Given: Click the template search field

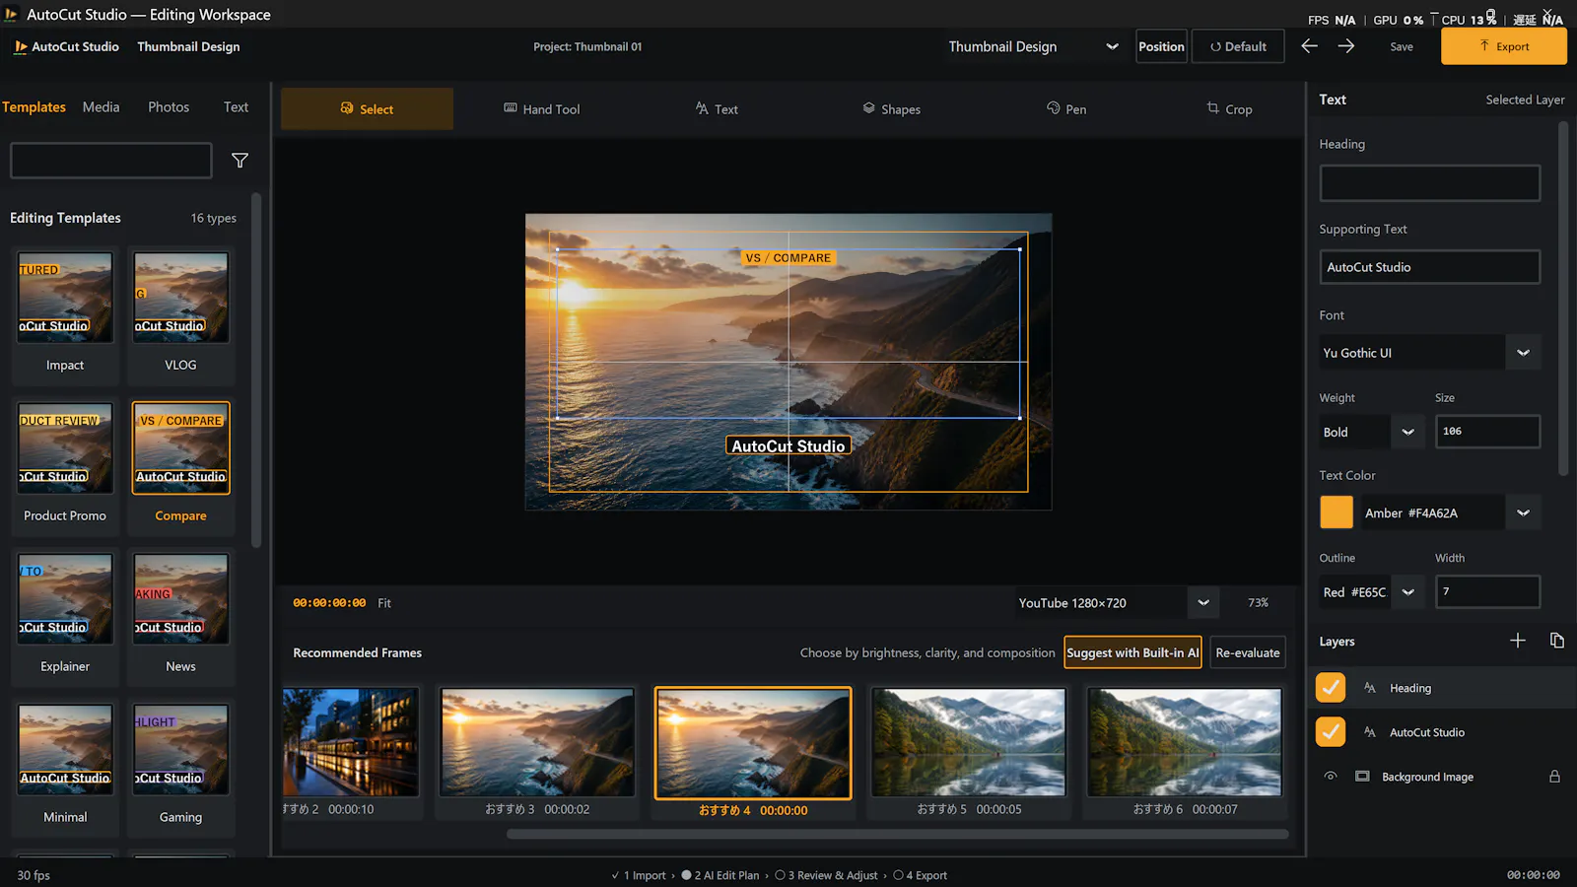Looking at the screenshot, I should click(111, 161).
